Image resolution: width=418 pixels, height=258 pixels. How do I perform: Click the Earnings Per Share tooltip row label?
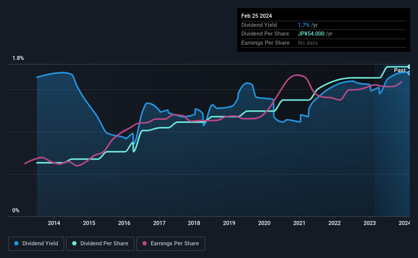[265, 43]
